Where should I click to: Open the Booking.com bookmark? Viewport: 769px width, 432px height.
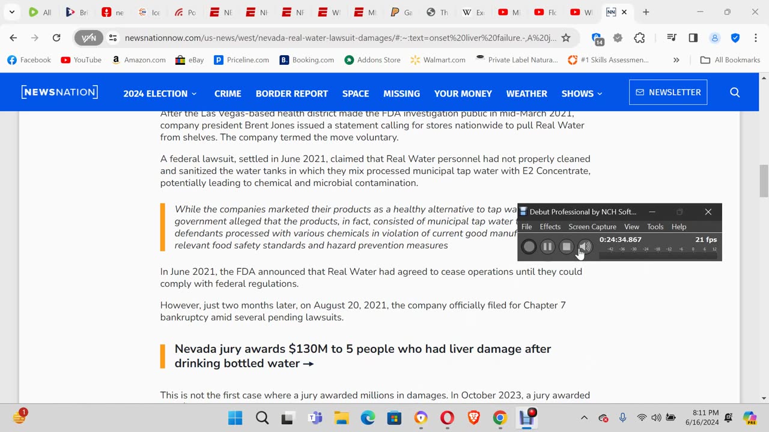pyautogui.click(x=307, y=60)
